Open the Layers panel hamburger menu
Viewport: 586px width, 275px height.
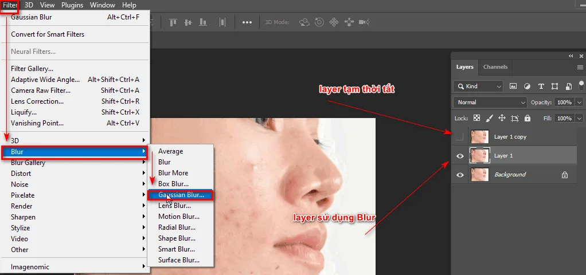pos(580,67)
